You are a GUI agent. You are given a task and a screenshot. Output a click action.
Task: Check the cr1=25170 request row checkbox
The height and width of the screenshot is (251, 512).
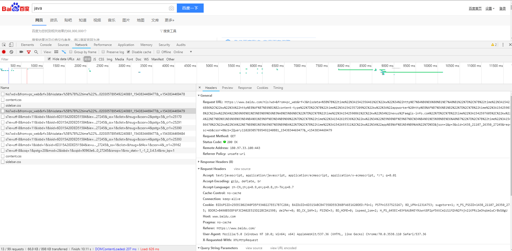point(3,117)
